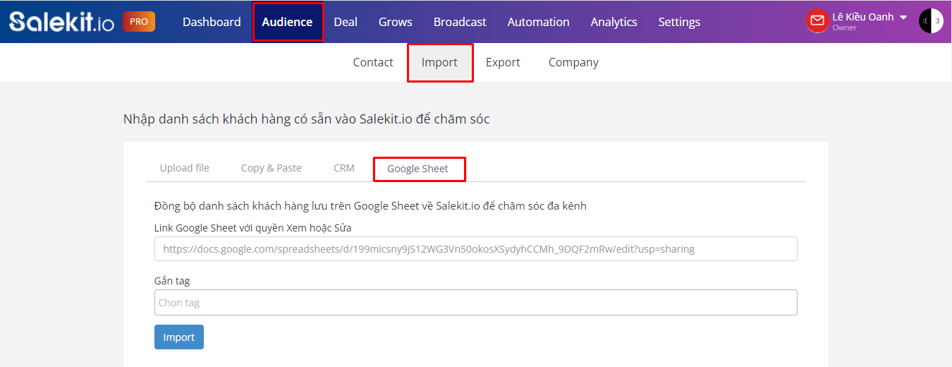Open the Settings menu
Viewport: 952px width, 367px height.
click(x=679, y=22)
